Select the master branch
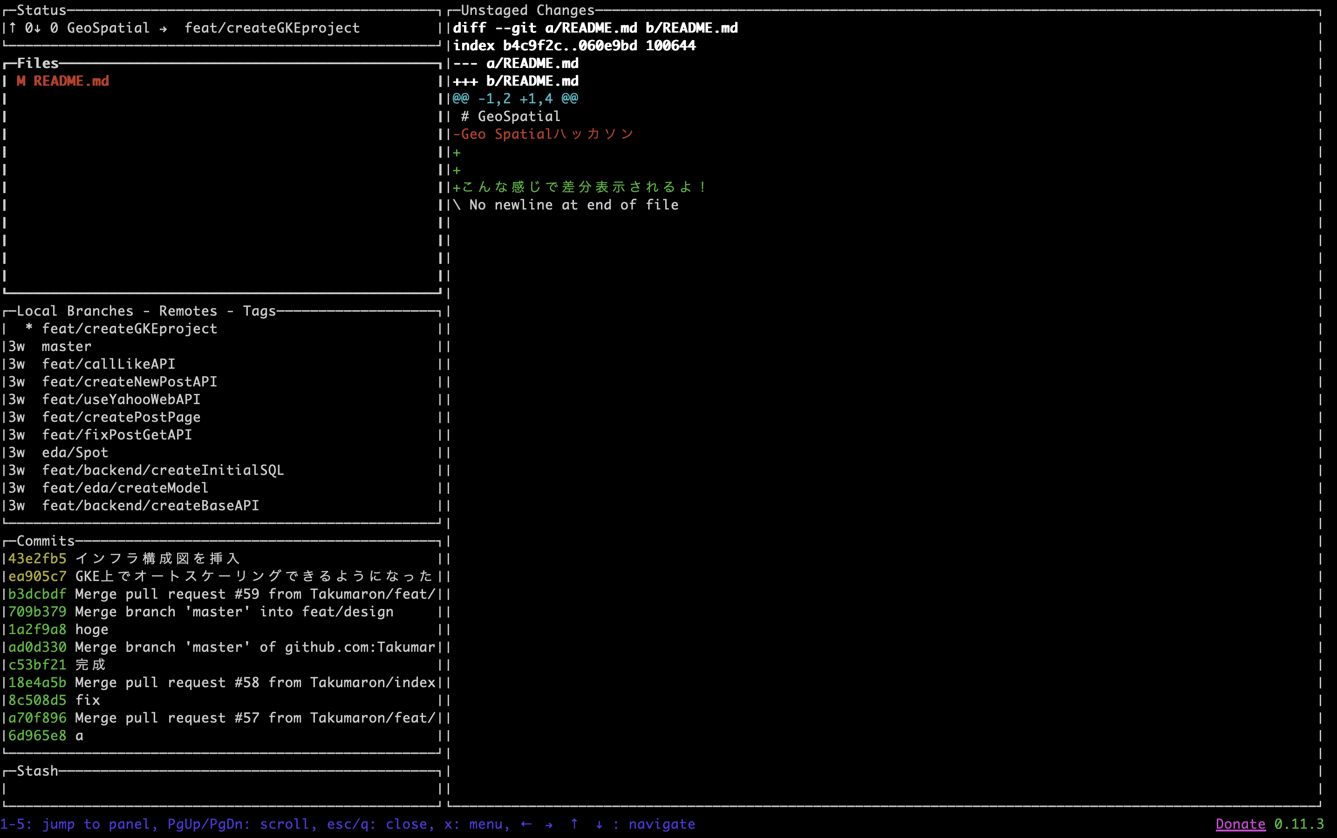 coord(222,346)
